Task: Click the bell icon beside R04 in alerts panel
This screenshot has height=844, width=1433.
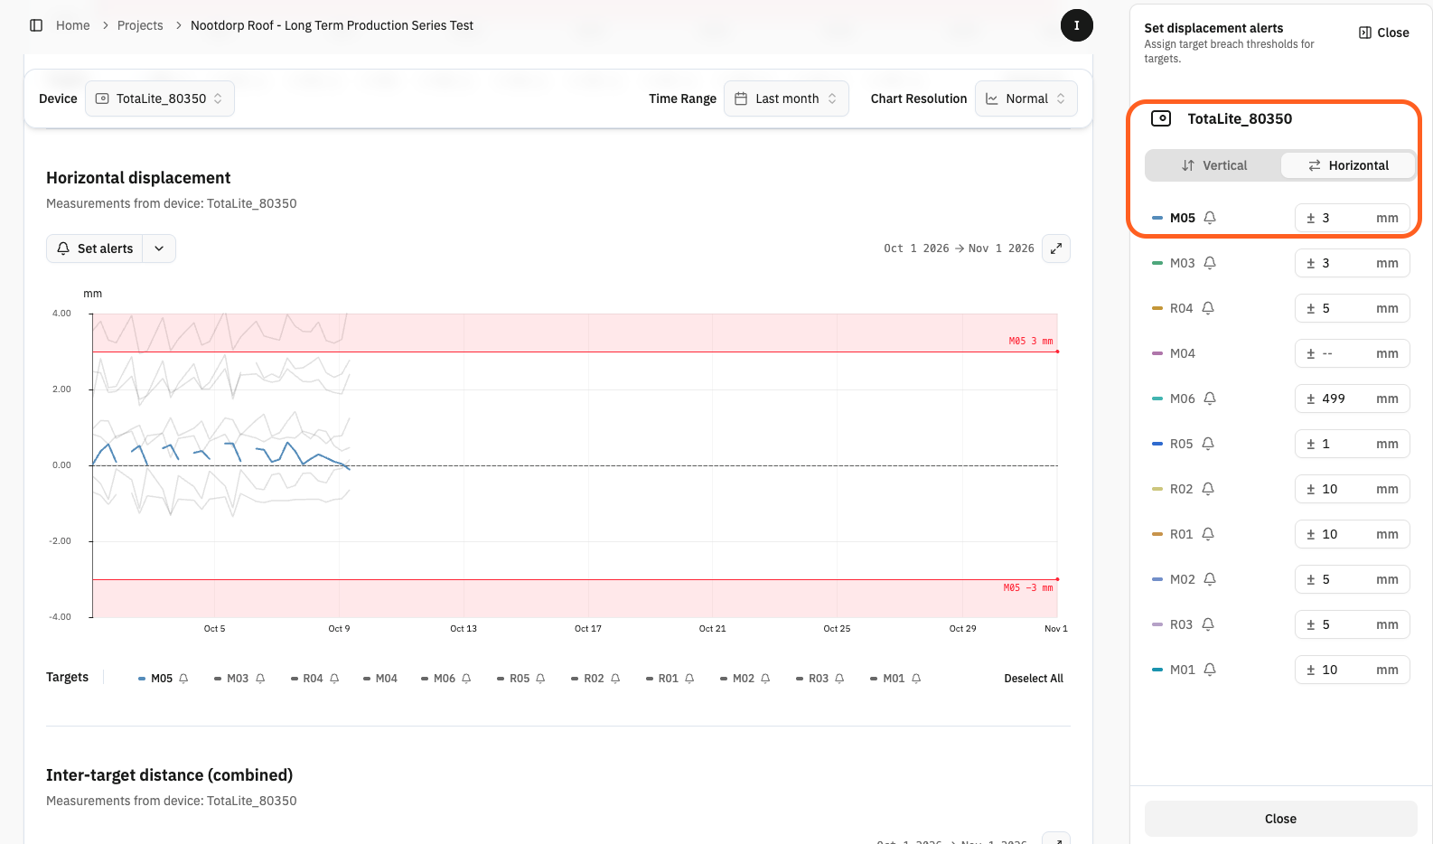Action: tap(1208, 308)
